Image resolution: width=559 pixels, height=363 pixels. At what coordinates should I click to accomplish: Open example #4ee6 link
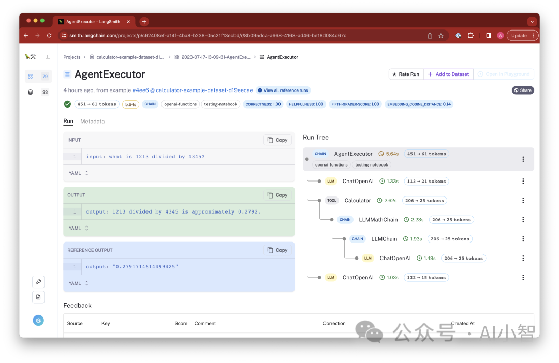[x=140, y=90]
